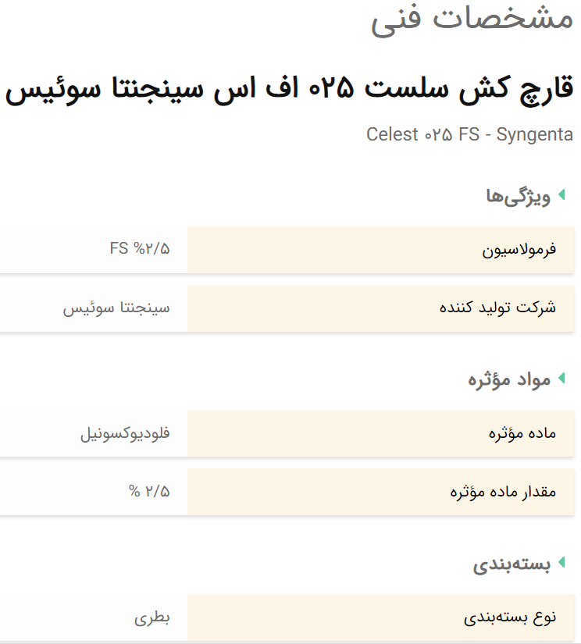Click the ۰۲۵ number in product title
Viewport: 581px width, 644px height.
click(x=331, y=88)
